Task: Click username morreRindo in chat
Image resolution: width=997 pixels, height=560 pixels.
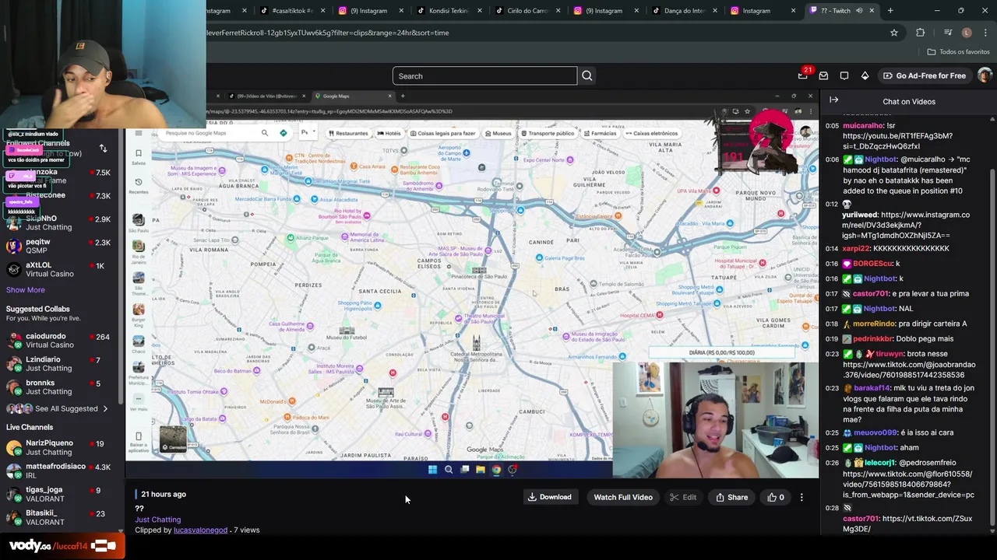Action: pos(875,324)
